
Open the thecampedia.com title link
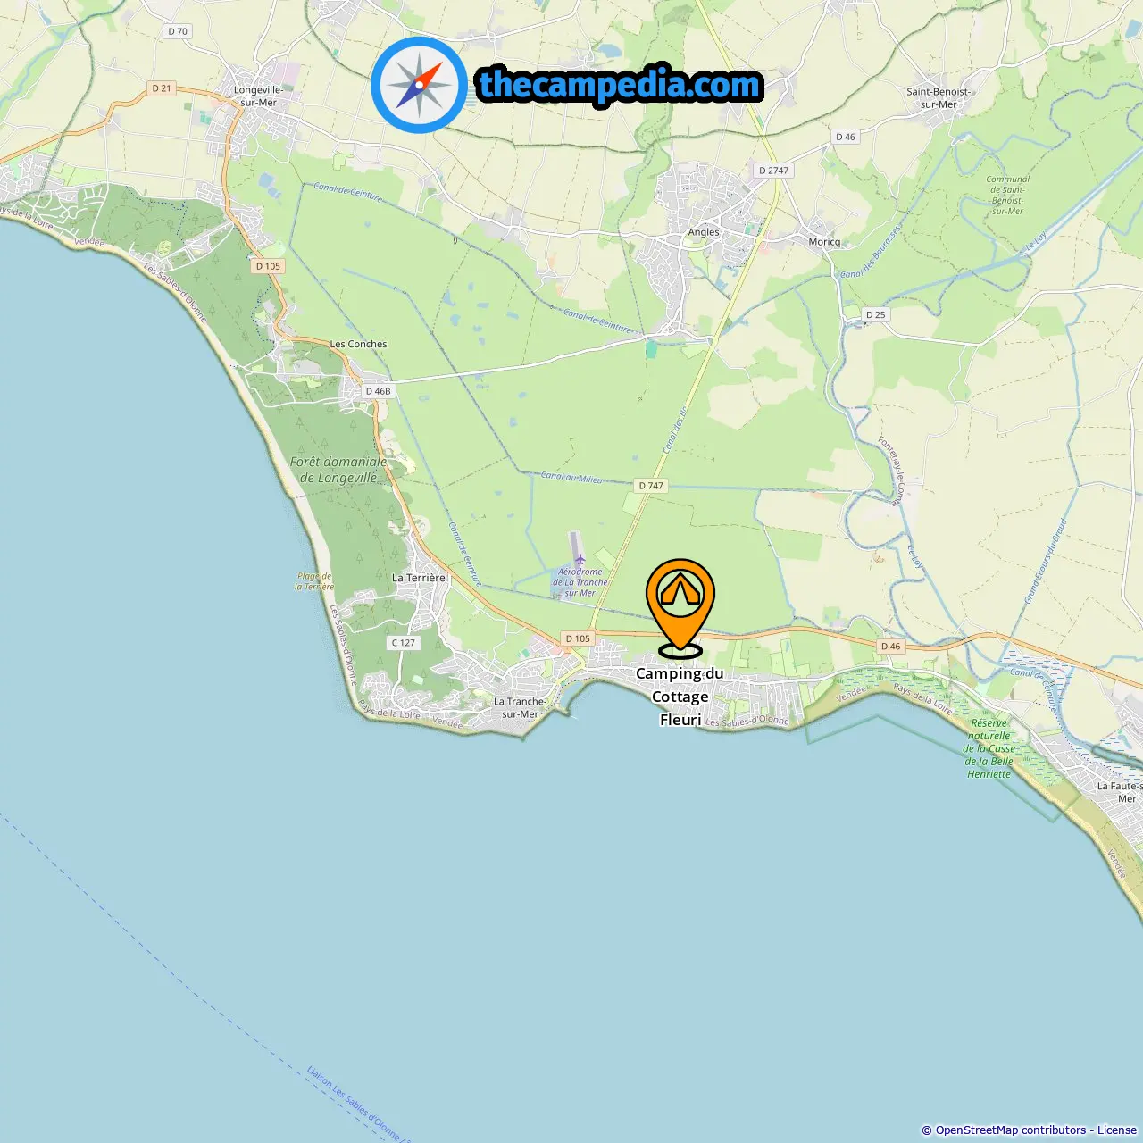pyautogui.click(x=620, y=85)
